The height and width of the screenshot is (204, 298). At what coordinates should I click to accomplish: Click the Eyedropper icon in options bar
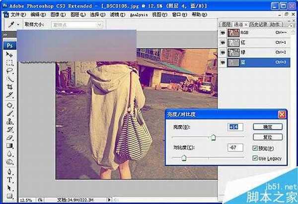[x=11, y=25]
